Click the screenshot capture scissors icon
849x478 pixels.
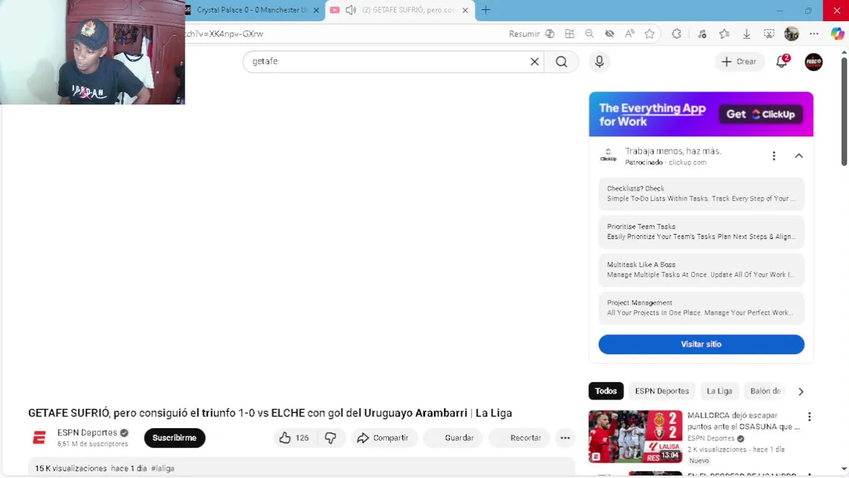(769, 34)
